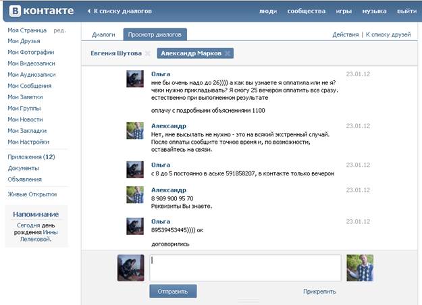422x305 pixels.
Task: Log out with 'выйти'
Action: [406, 11]
